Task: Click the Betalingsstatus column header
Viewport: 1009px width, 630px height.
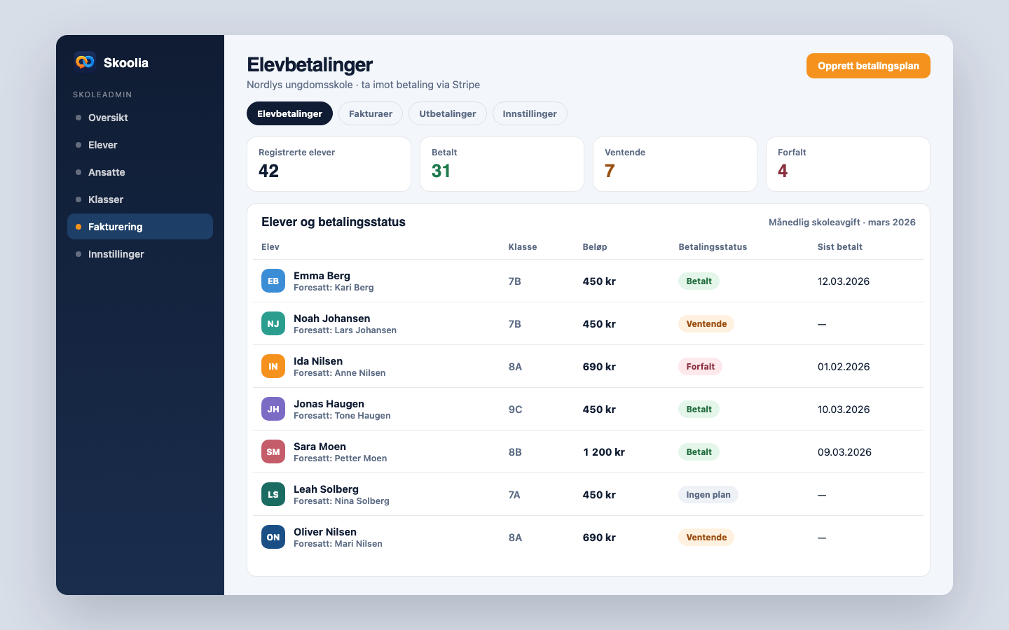Action: (713, 246)
